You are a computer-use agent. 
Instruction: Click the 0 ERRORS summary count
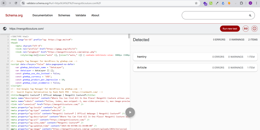click(219, 40)
